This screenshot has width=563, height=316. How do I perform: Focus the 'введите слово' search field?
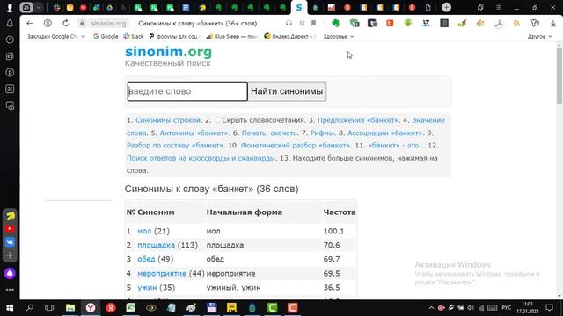[x=187, y=91]
